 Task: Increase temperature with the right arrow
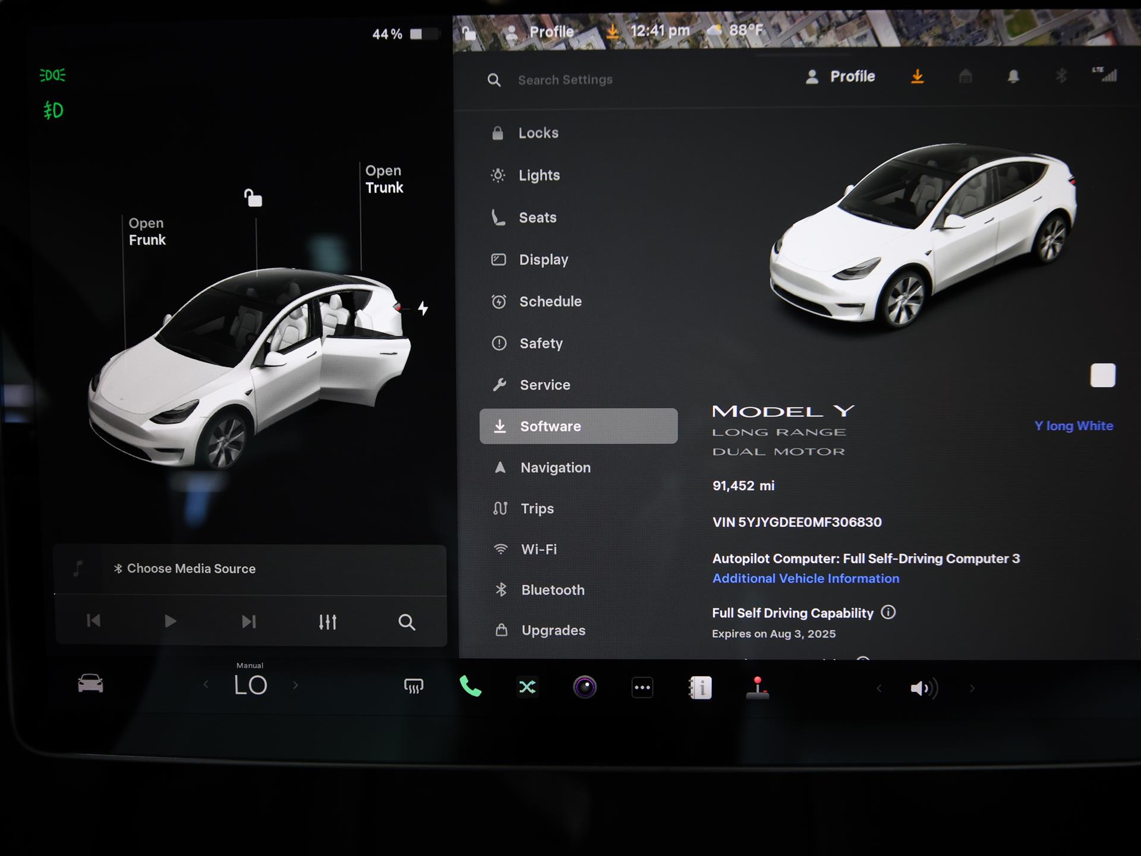coord(295,685)
